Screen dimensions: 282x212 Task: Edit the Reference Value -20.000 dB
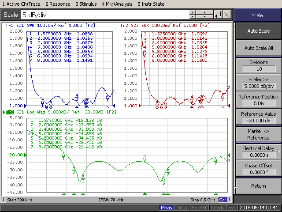click(x=259, y=121)
